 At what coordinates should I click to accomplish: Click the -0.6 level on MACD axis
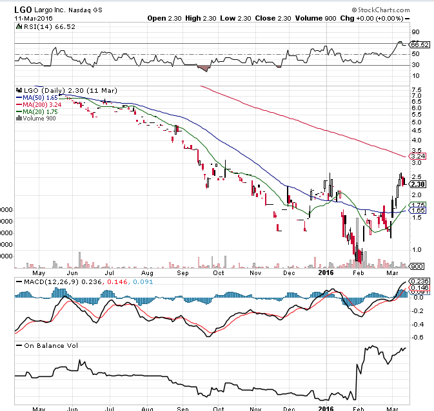pos(417,338)
